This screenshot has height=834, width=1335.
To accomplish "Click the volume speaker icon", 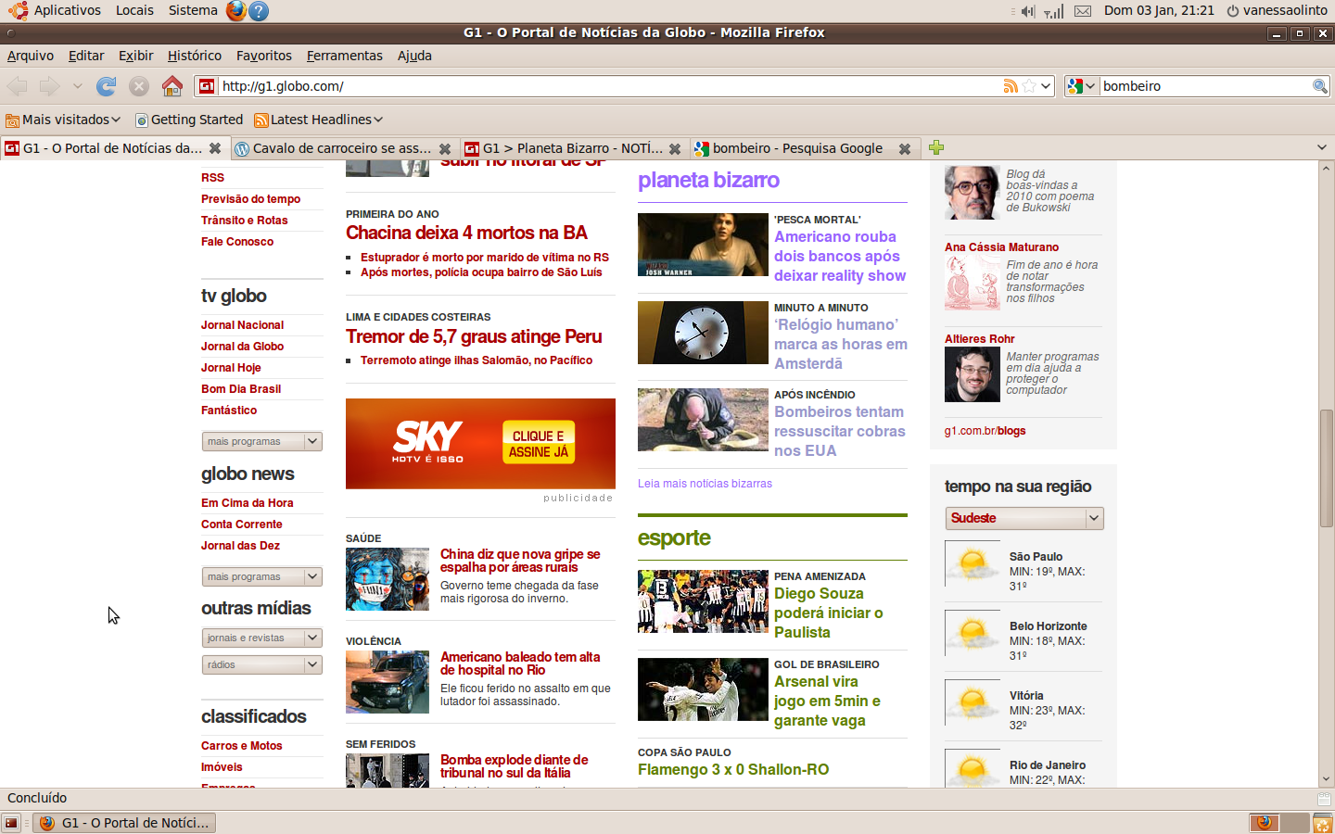I will click(1027, 11).
